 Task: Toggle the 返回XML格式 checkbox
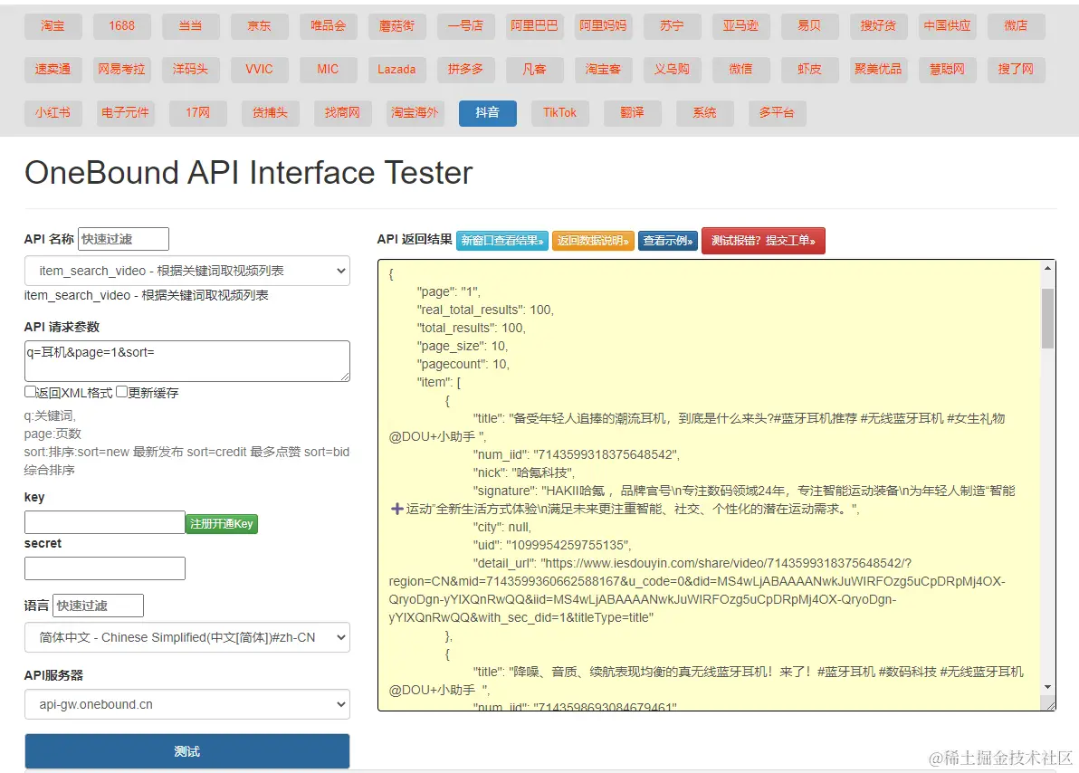[30, 392]
